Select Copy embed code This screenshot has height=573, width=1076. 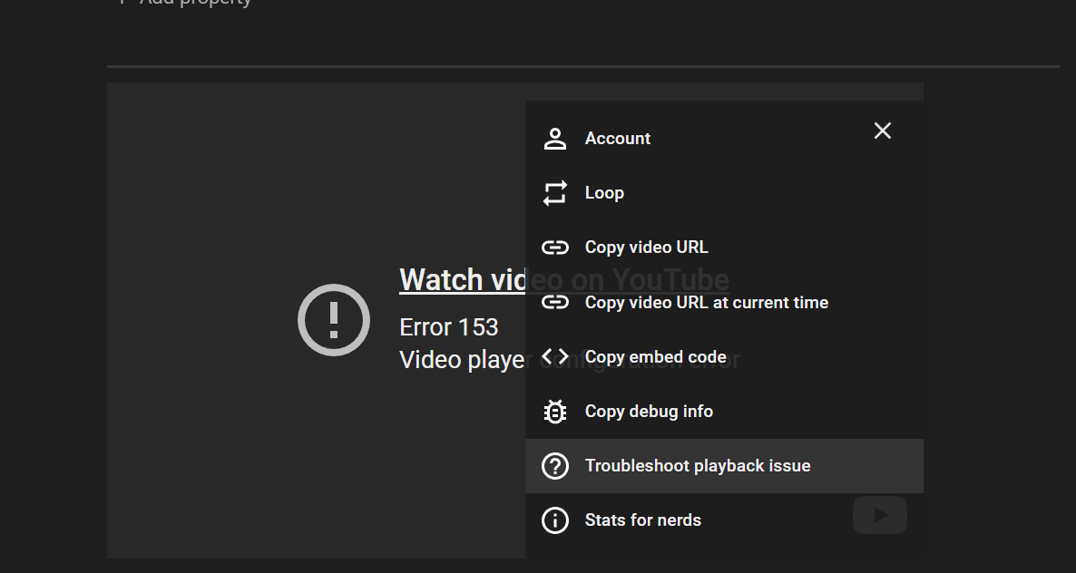click(x=724, y=356)
